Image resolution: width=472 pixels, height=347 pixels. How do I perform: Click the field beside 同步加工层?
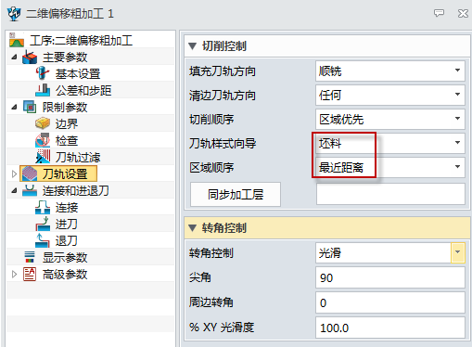(390, 194)
